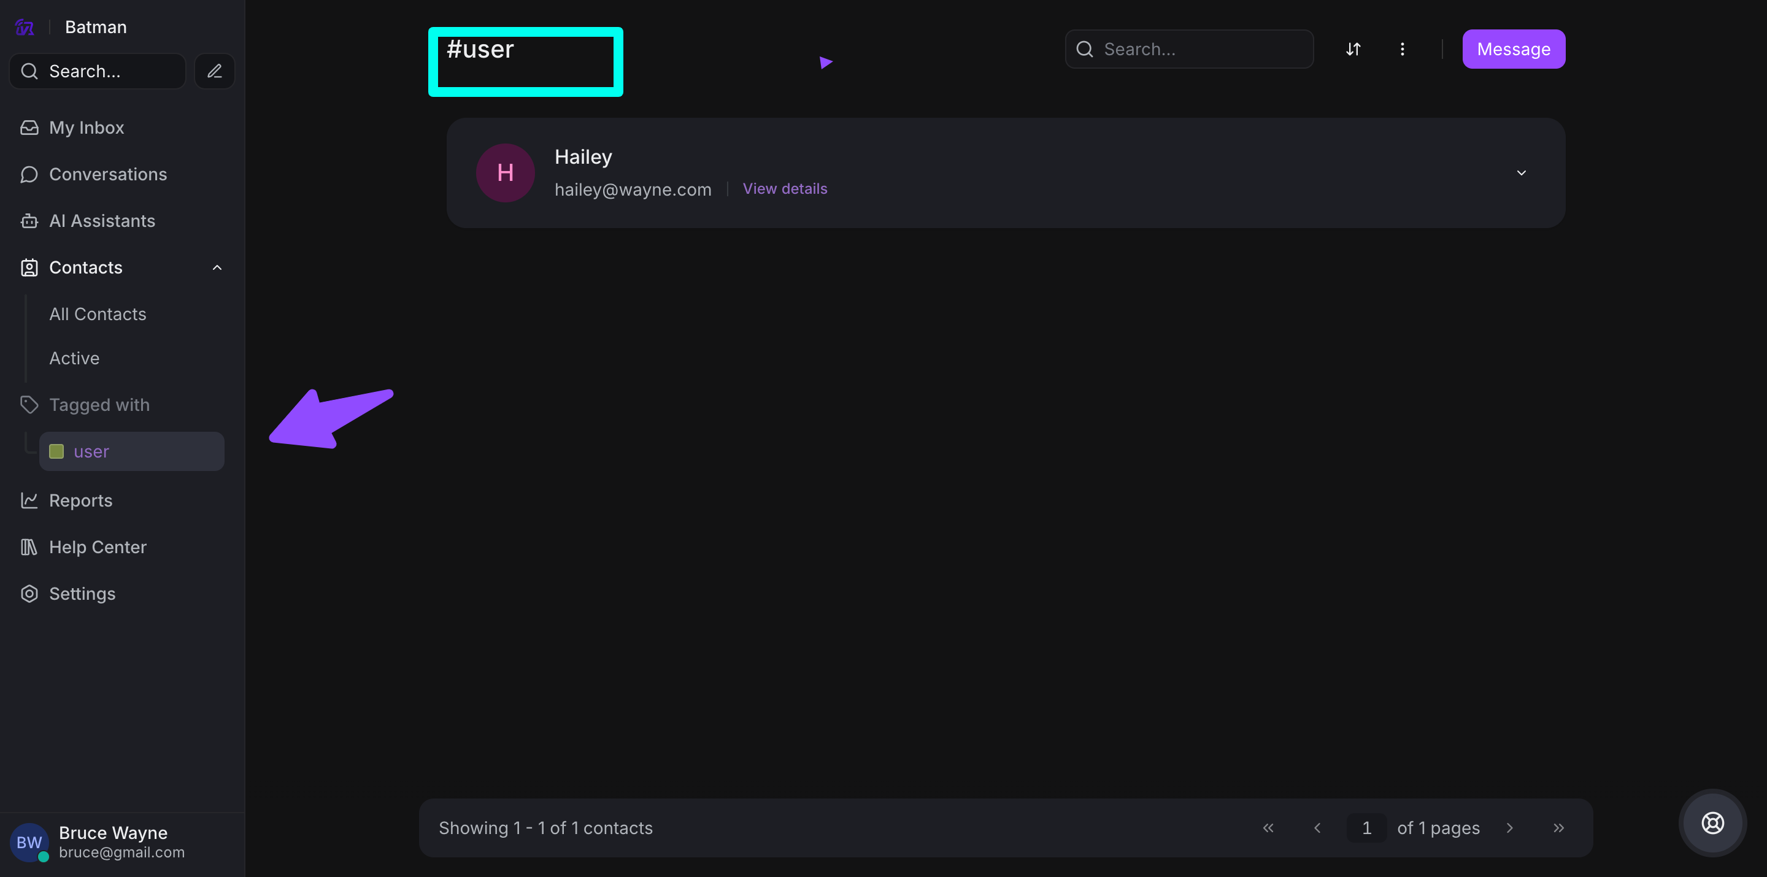Click Hailey's H avatar
Image resolution: width=1767 pixels, height=877 pixels.
pyautogui.click(x=505, y=173)
